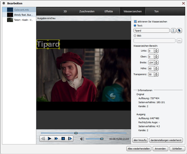Click the Breite value field showing 154
This screenshot has height=154, width=187.
point(151,62)
